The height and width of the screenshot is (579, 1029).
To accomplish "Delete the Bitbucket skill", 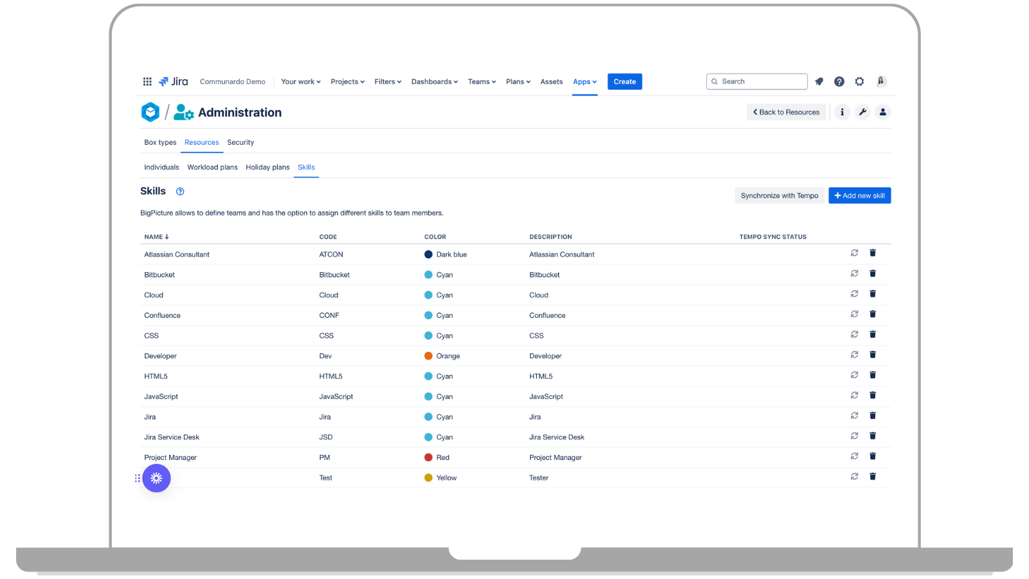I will pyautogui.click(x=873, y=273).
